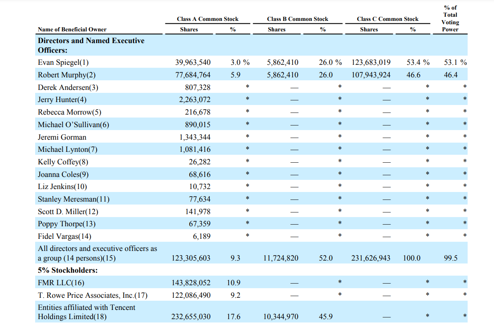Click 'All directors and executive officers as a group' label
The width and height of the screenshot is (494, 330).
[98, 253]
